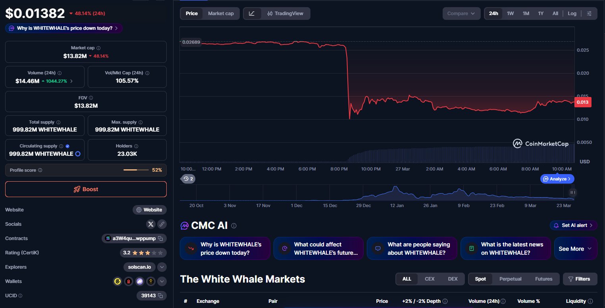The width and height of the screenshot is (605, 308).
Task: Open the 'Why is WHITEWHALE's price down today?' AI card
Action: click(225, 249)
